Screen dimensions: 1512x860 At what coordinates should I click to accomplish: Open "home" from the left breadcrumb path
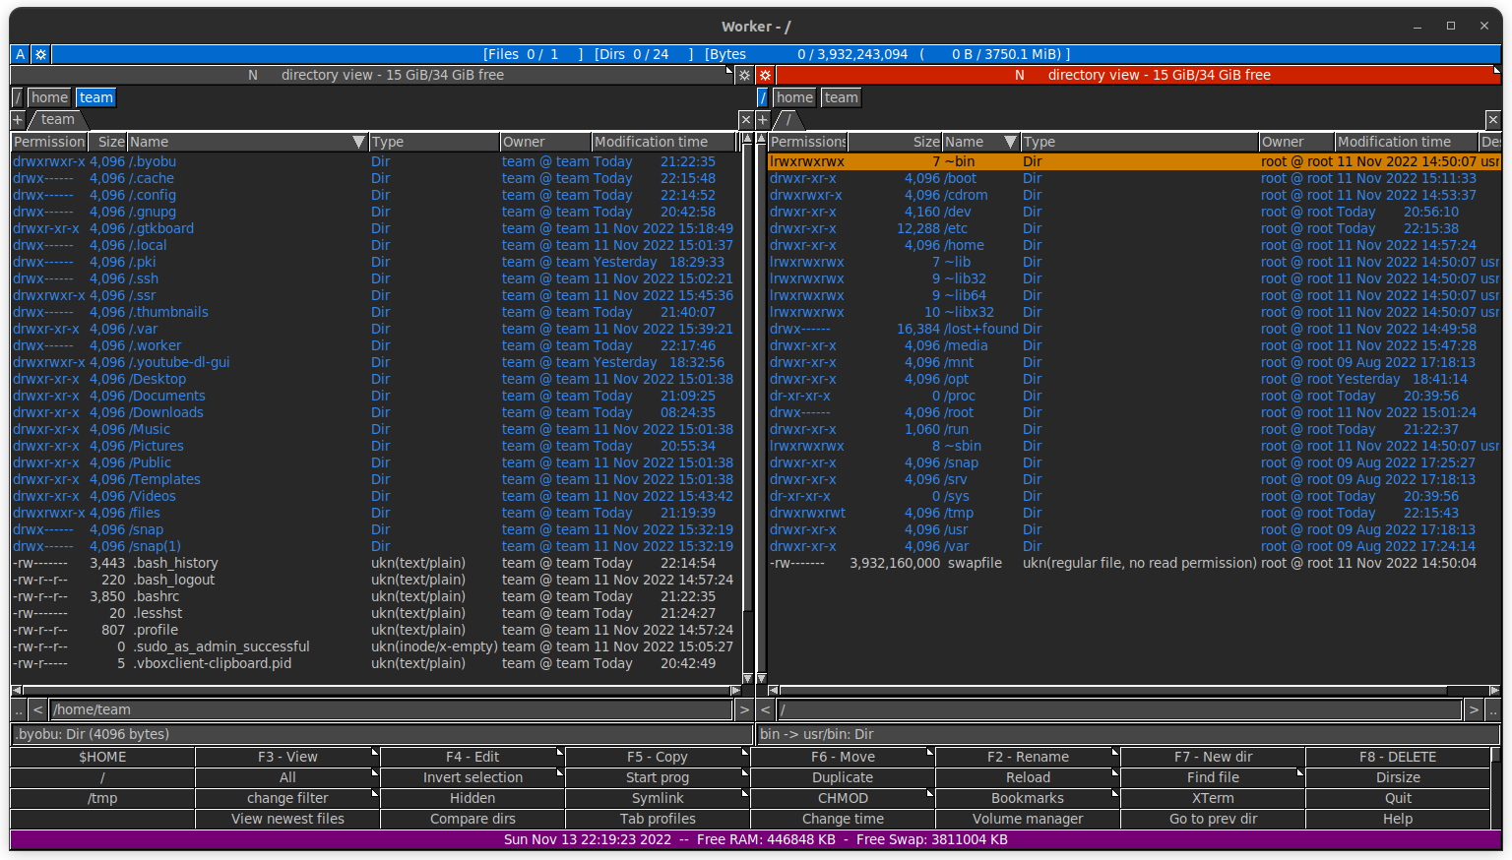click(x=49, y=96)
